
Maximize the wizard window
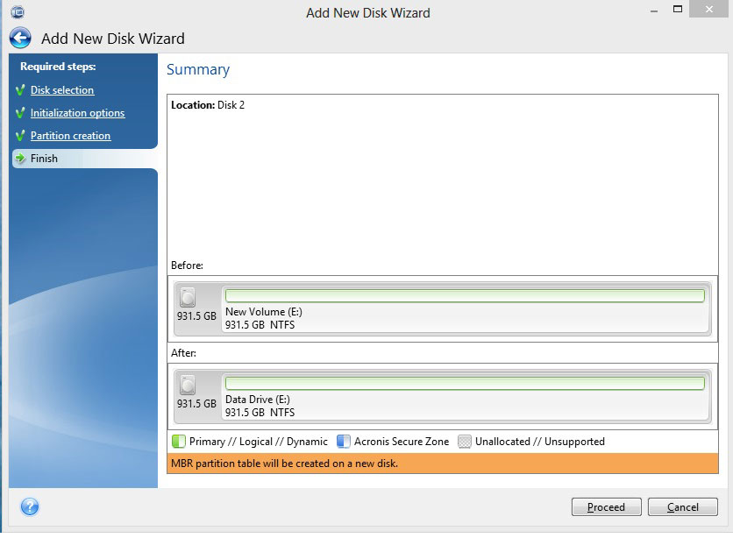click(x=678, y=9)
